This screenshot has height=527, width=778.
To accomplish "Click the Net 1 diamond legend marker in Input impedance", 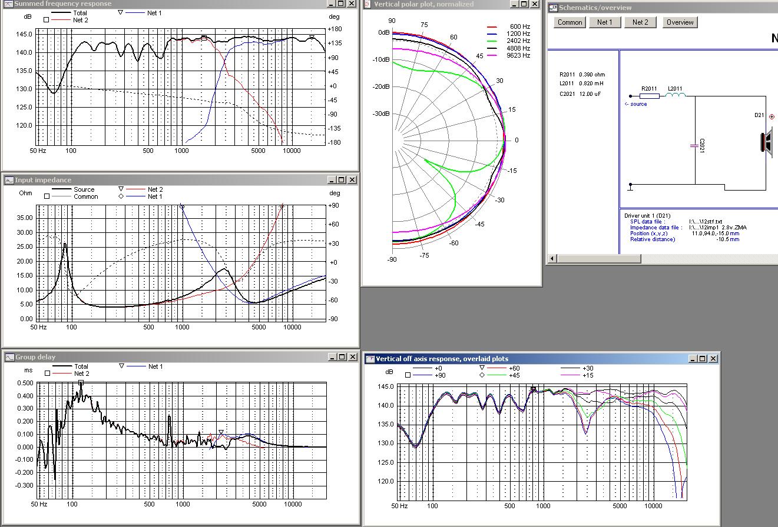I will pos(121,196).
